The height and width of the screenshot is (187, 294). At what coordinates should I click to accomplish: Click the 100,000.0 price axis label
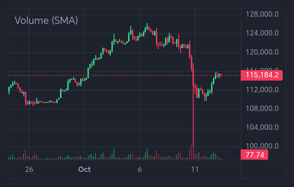click(262, 146)
